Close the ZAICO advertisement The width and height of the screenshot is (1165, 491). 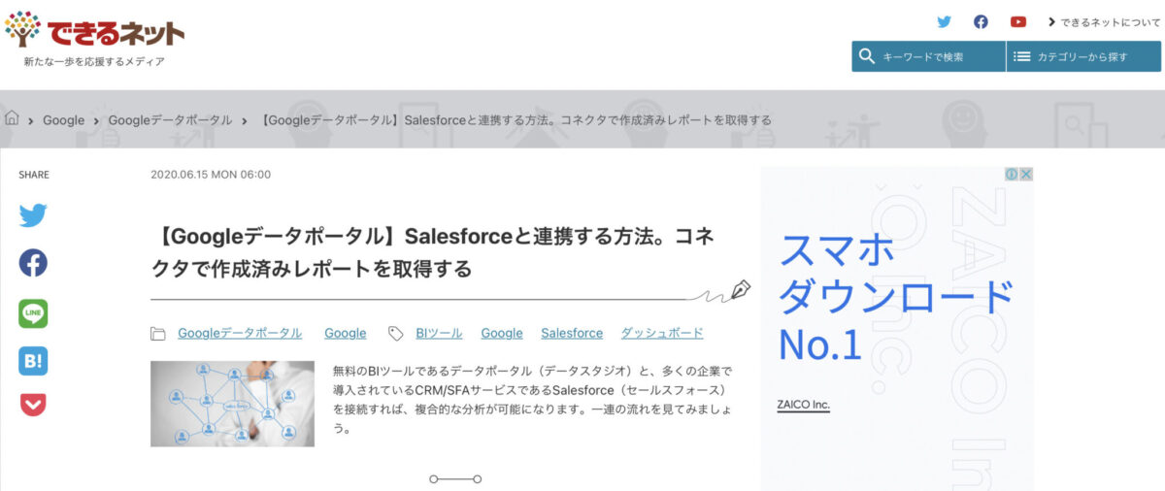1025,175
